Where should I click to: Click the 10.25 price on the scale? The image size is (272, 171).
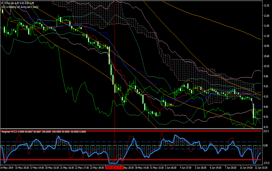(266, 66)
